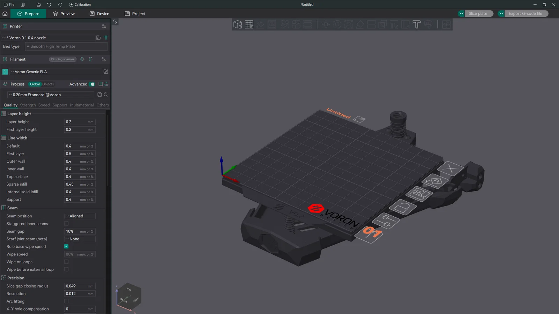Click the Variable layer height icon
Image resolution: width=559 pixels, height=314 pixels.
[x=307, y=24]
